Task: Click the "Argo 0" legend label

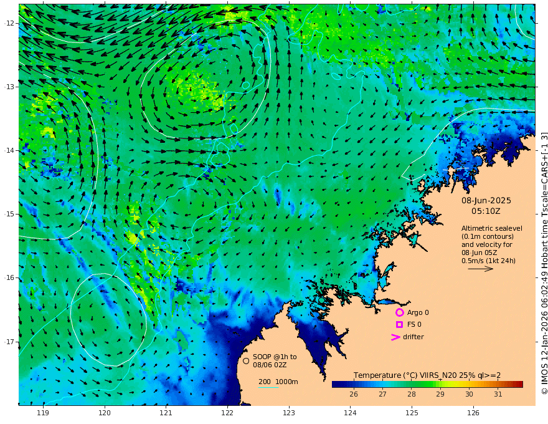Action: pos(418,312)
